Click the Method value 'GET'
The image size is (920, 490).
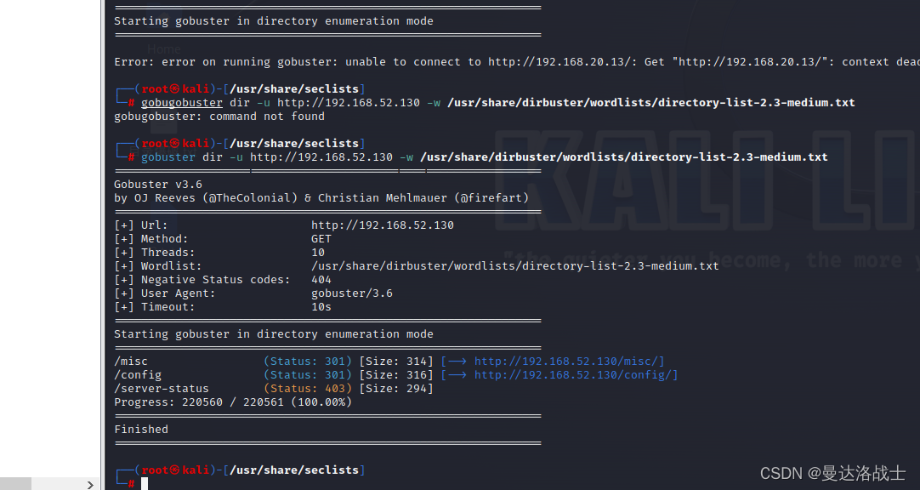tap(321, 239)
